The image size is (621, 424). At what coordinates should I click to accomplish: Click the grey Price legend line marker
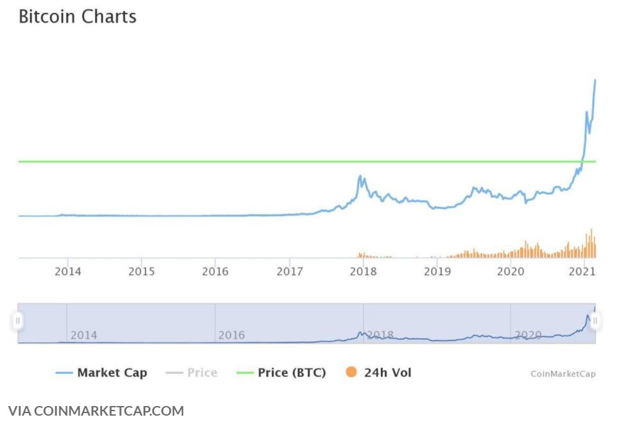174,373
